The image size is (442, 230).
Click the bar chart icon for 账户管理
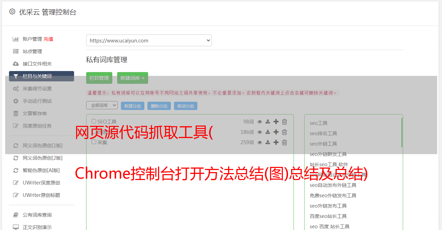pyautogui.click(x=16, y=39)
